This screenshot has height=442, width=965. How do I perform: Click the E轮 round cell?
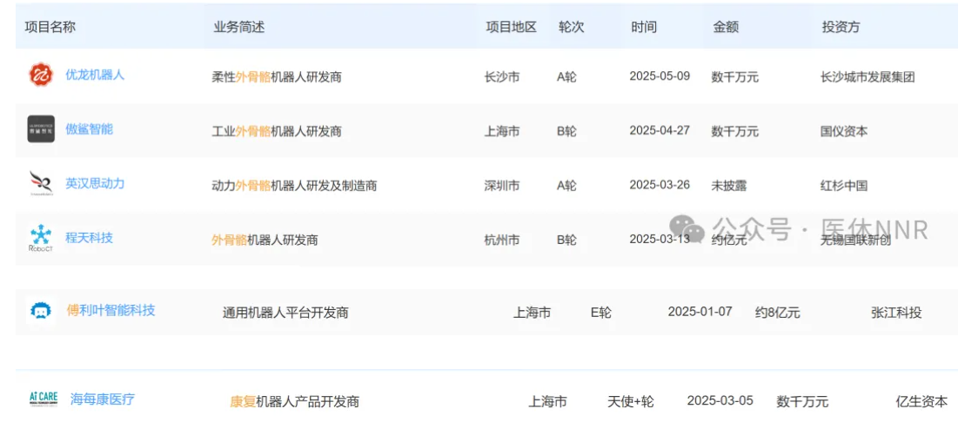601,313
